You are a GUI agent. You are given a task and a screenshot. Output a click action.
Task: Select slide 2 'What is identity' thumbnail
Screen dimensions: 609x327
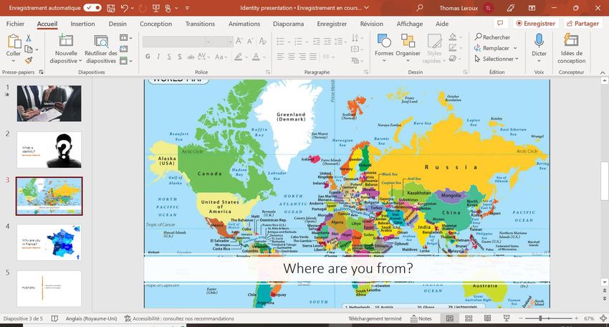point(49,150)
